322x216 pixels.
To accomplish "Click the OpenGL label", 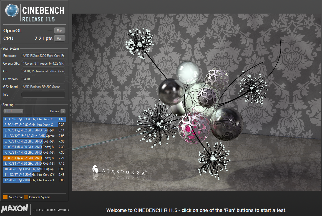I will [12, 31].
